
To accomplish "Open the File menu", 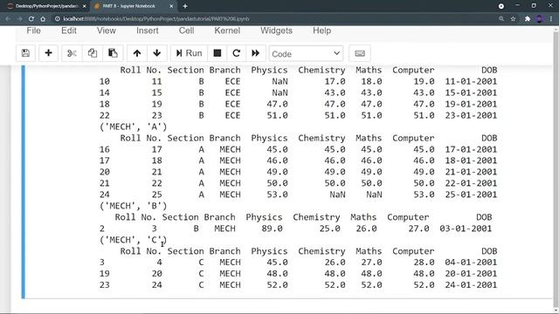I will pos(33,31).
